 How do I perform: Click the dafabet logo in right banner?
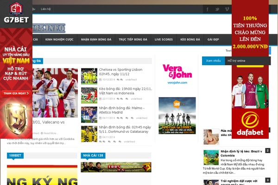pos(250,123)
